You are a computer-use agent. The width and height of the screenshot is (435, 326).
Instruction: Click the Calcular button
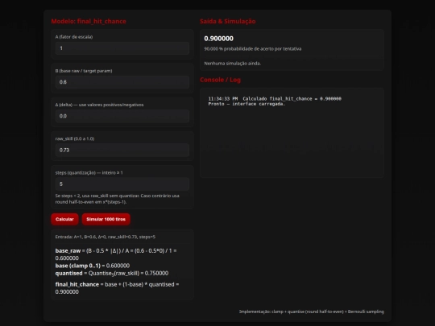[64, 219]
